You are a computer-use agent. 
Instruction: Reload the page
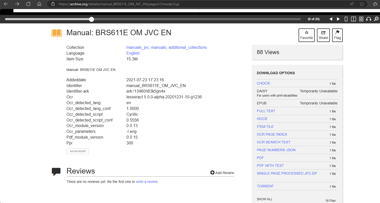(28, 4)
